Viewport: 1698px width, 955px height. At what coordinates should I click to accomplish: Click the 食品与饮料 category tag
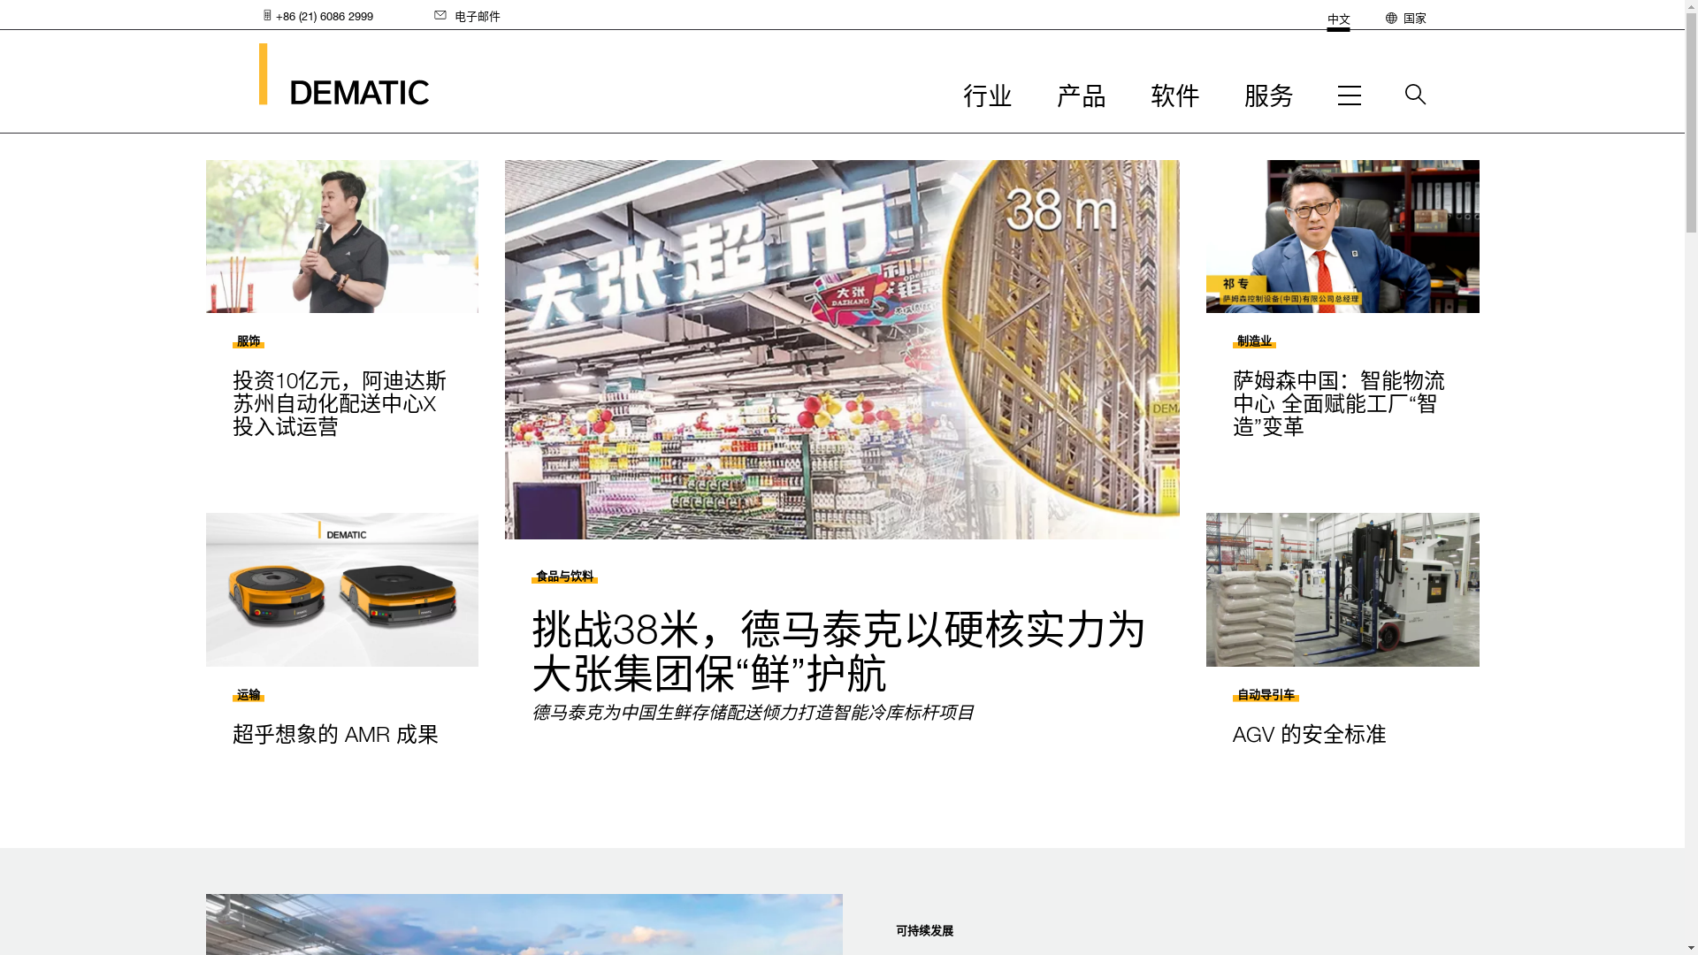point(564,577)
